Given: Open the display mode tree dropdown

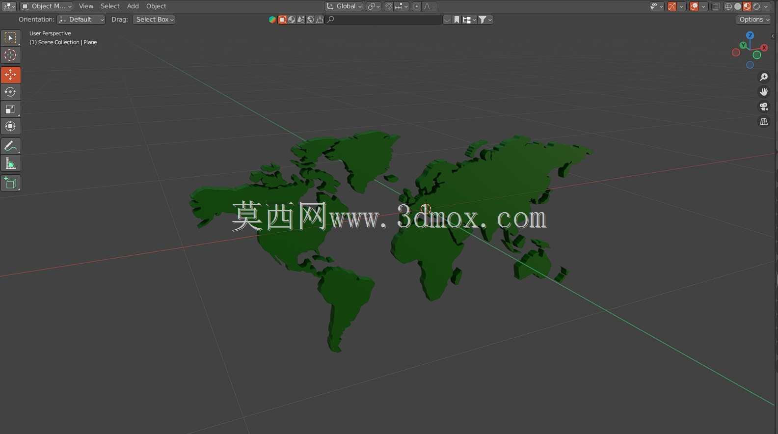Looking at the screenshot, I should pos(469,20).
